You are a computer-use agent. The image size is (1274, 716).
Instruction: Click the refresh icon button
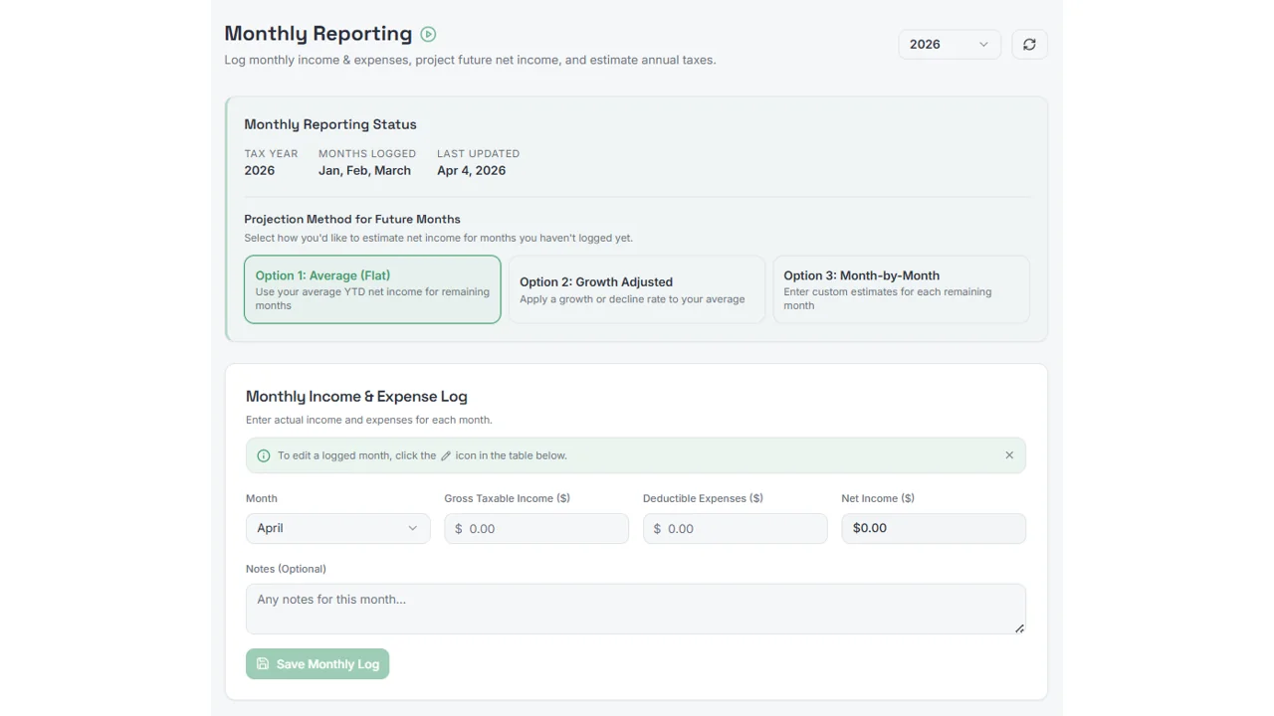coord(1029,44)
